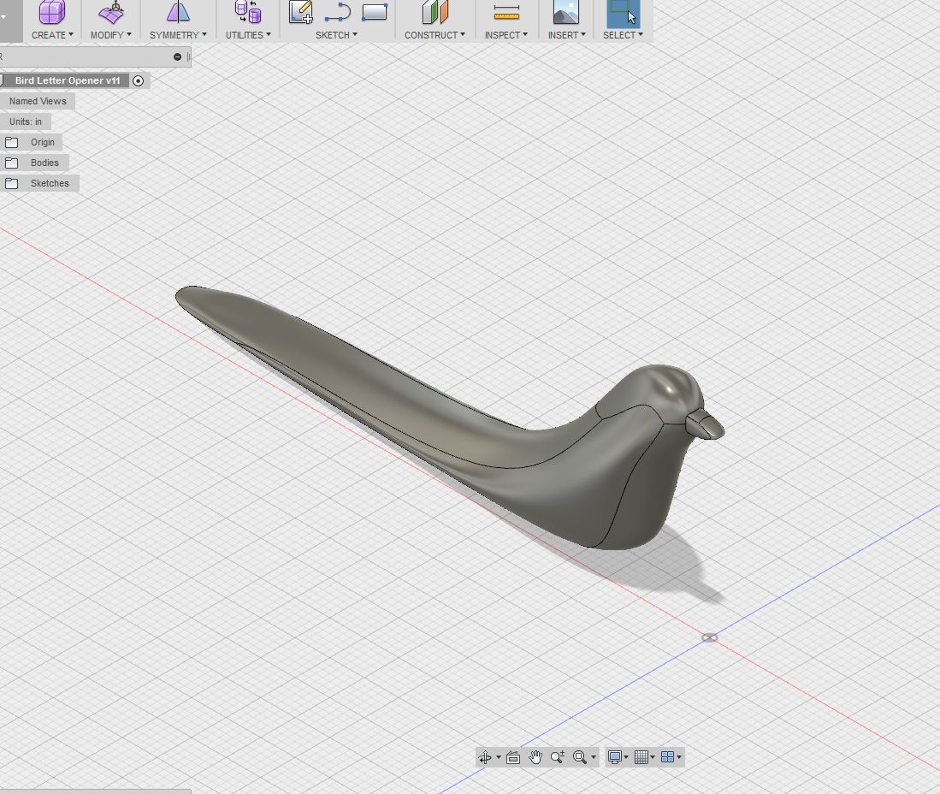
Task: Click the Sketches folder icon
Action: [11, 183]
